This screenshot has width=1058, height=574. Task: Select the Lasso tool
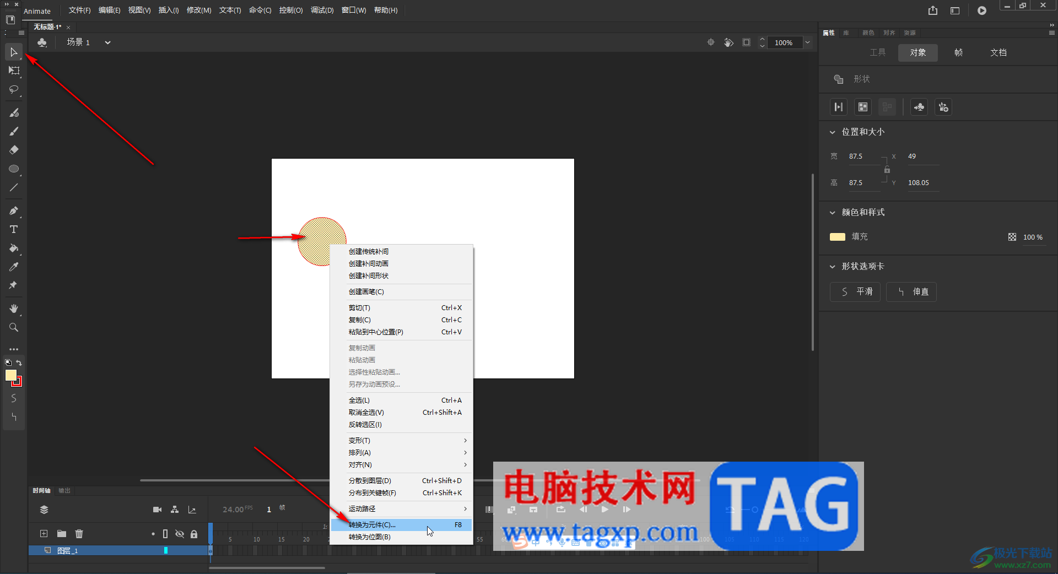[x=14, y=89]
